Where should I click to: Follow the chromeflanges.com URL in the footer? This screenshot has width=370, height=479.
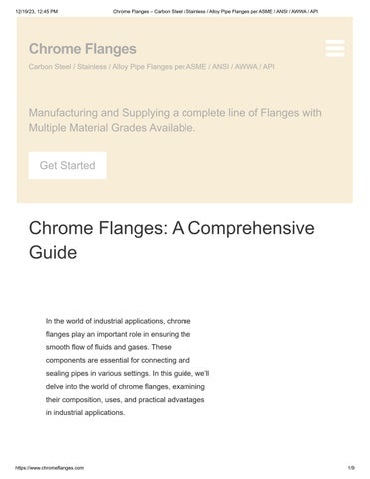coord(50,468)
